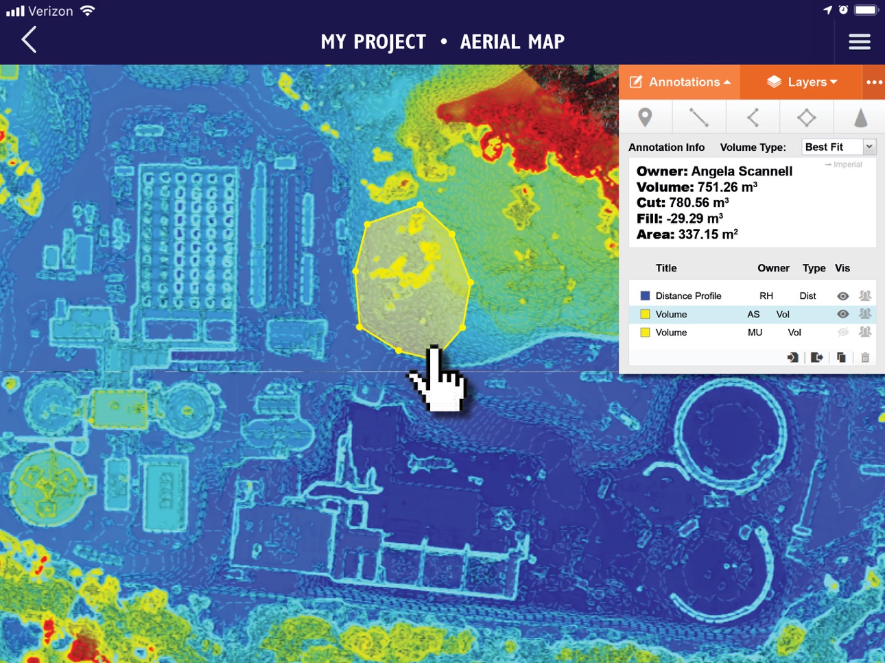Click the AS Volume yellow swatch

pyautogui.click(x=645, y=314)
